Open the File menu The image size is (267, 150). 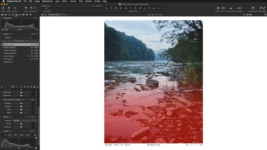point(25,1)
